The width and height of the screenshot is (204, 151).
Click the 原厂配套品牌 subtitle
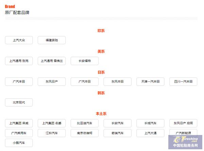click(x=17, y=13)
